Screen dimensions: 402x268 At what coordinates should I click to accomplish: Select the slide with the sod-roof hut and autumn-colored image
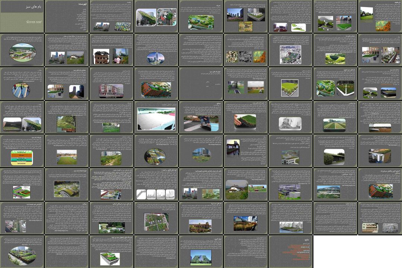click(380, 16)
